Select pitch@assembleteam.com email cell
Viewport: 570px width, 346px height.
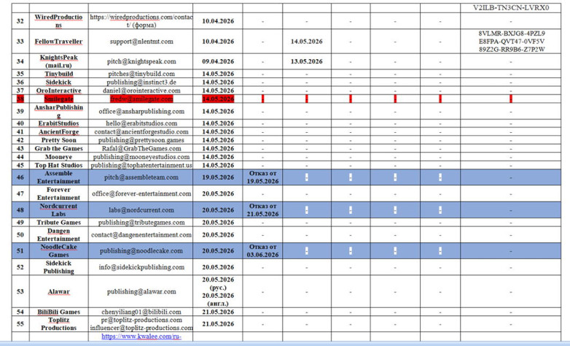tap(141, 177)
